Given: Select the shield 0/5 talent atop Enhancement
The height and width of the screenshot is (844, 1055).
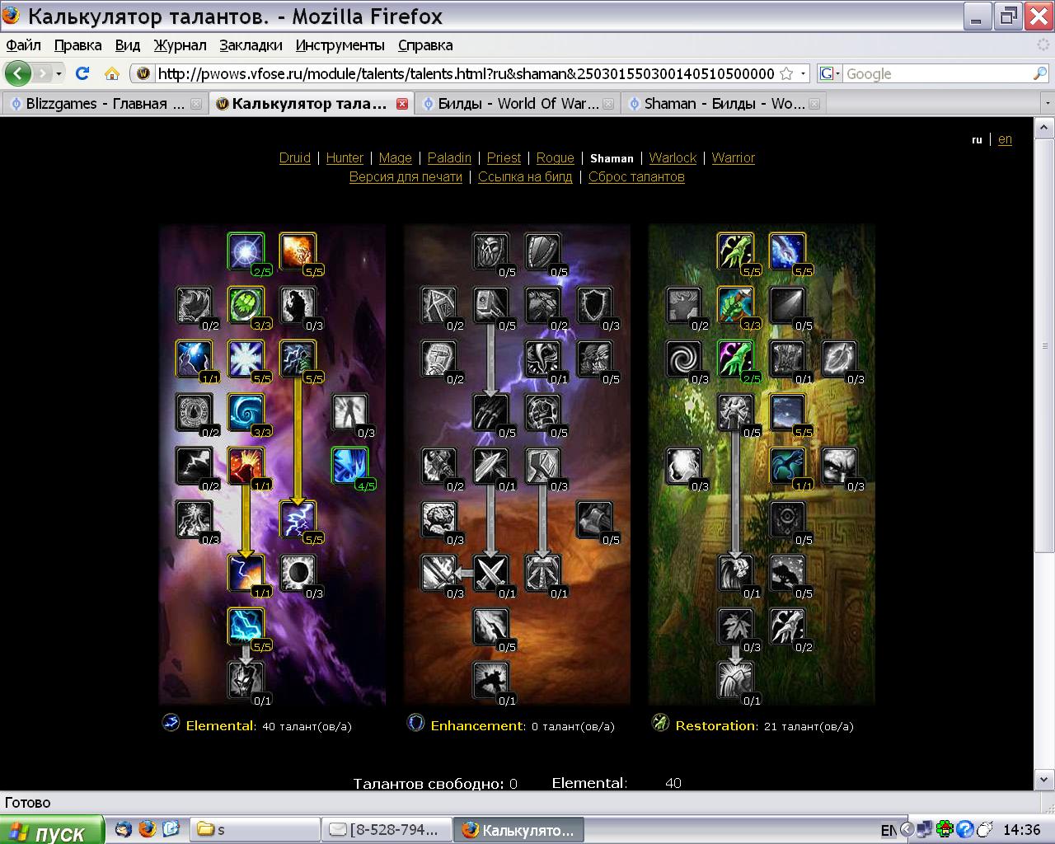Looking at the screenshot, I should point(542,252).
